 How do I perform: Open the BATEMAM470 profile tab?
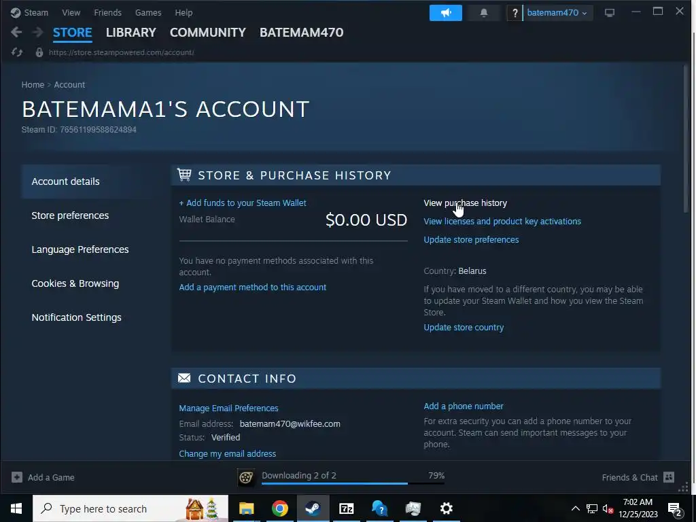click(301, 33)
